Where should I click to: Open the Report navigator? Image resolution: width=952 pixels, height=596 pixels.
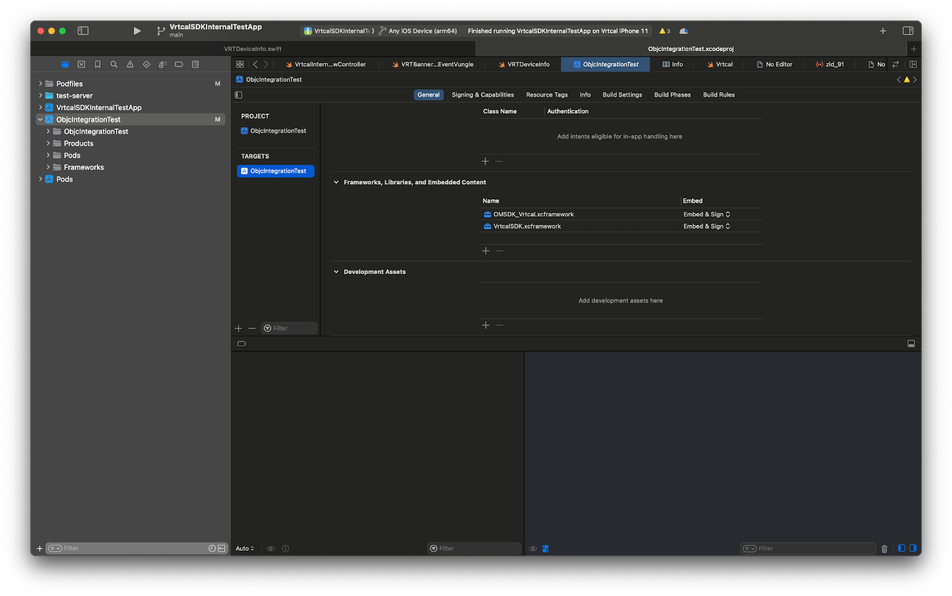coord(195,64)
